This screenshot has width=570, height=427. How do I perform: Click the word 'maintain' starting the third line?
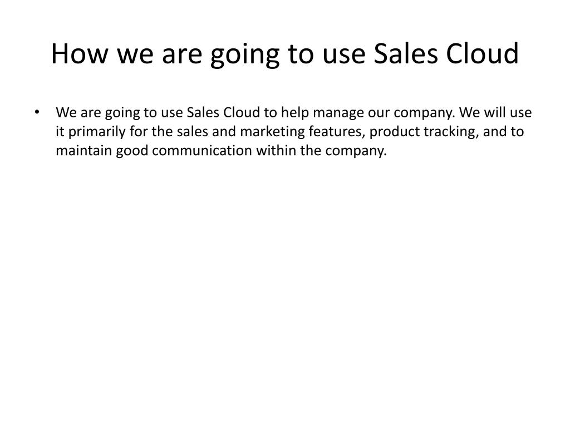(x=84, y=150)
